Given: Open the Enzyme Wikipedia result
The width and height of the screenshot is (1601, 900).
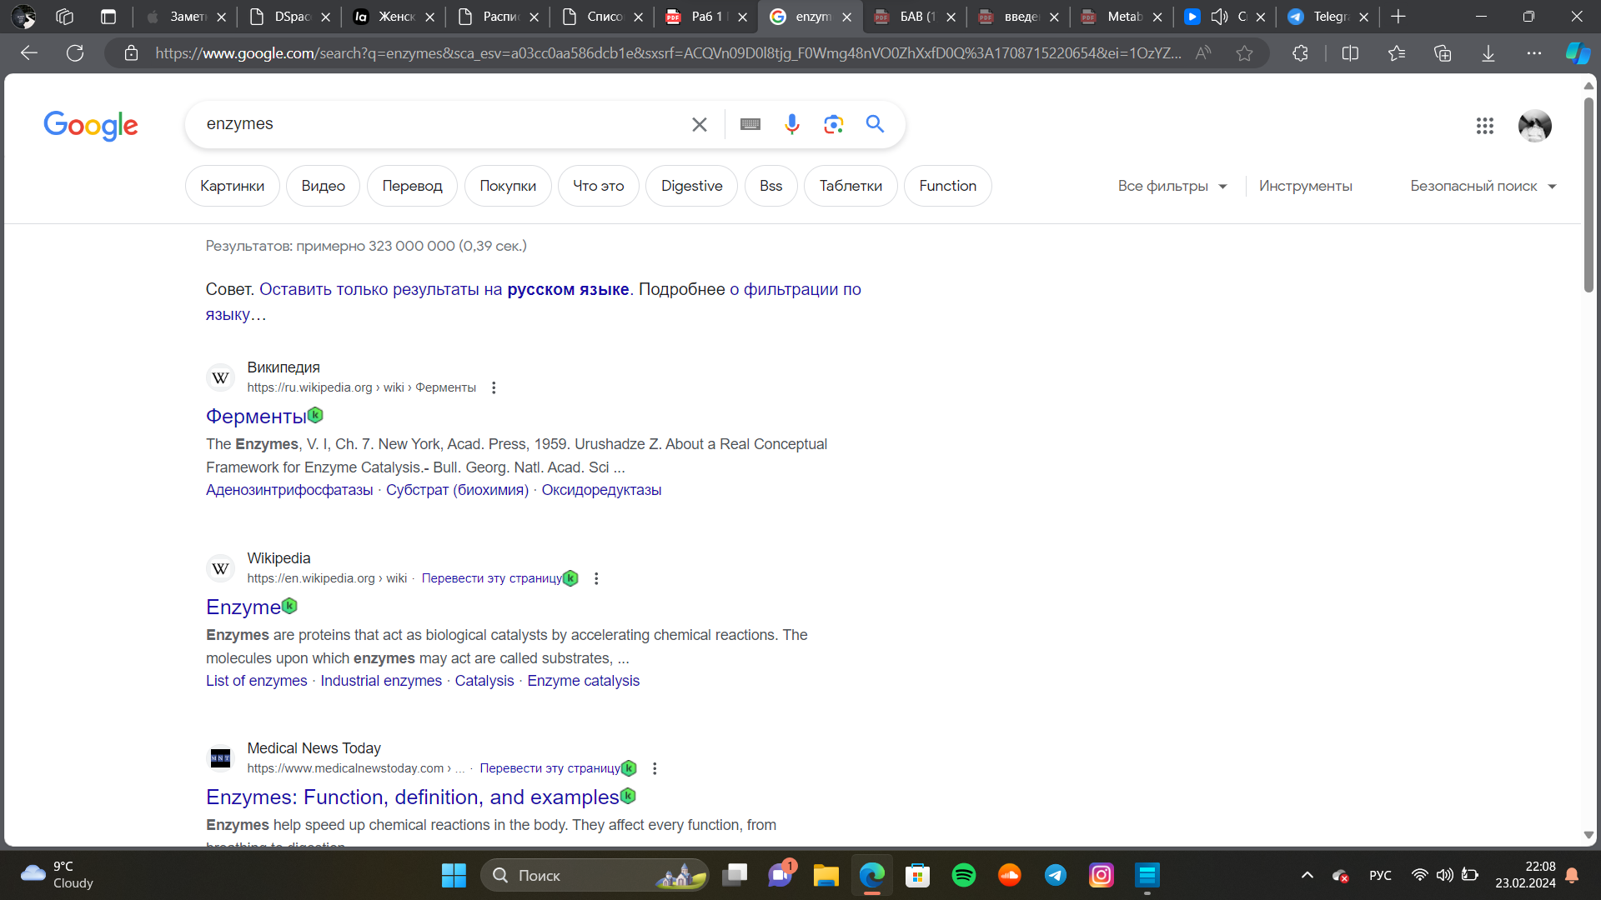Looking at the screenshot, I should tap(243, 607).
